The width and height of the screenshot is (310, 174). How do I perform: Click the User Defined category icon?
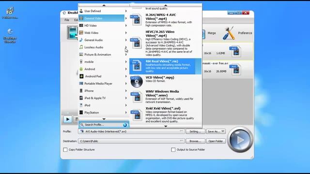tap(81, 11)
